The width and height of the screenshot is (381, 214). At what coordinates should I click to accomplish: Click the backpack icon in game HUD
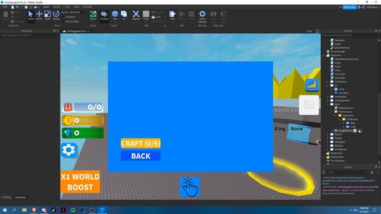[68, 107]
